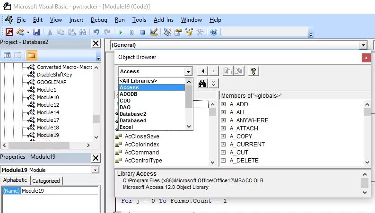375x213 pixels.
Task: Select DAO in the library list
Action: point(152,108)
